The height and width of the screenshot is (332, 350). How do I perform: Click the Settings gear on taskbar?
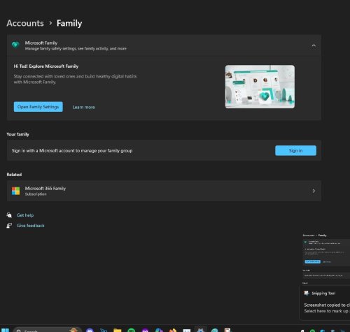(200, 330)
